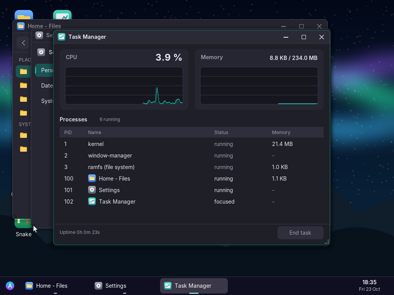This screenshot has width=394, height=295.
Task: Sort processes by the PID column header
Action: 68,132
